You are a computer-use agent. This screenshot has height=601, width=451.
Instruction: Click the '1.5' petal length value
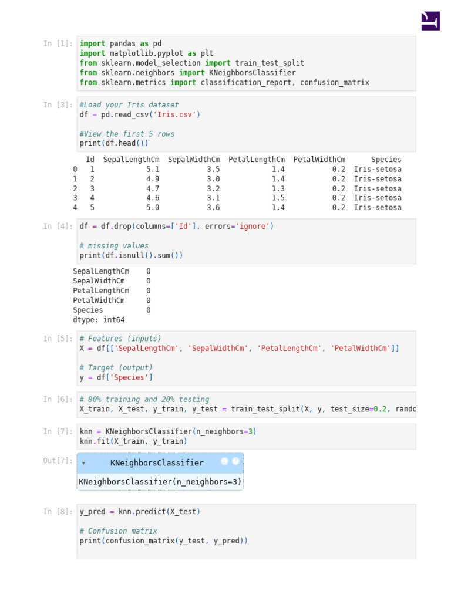(x=278, y=198)
